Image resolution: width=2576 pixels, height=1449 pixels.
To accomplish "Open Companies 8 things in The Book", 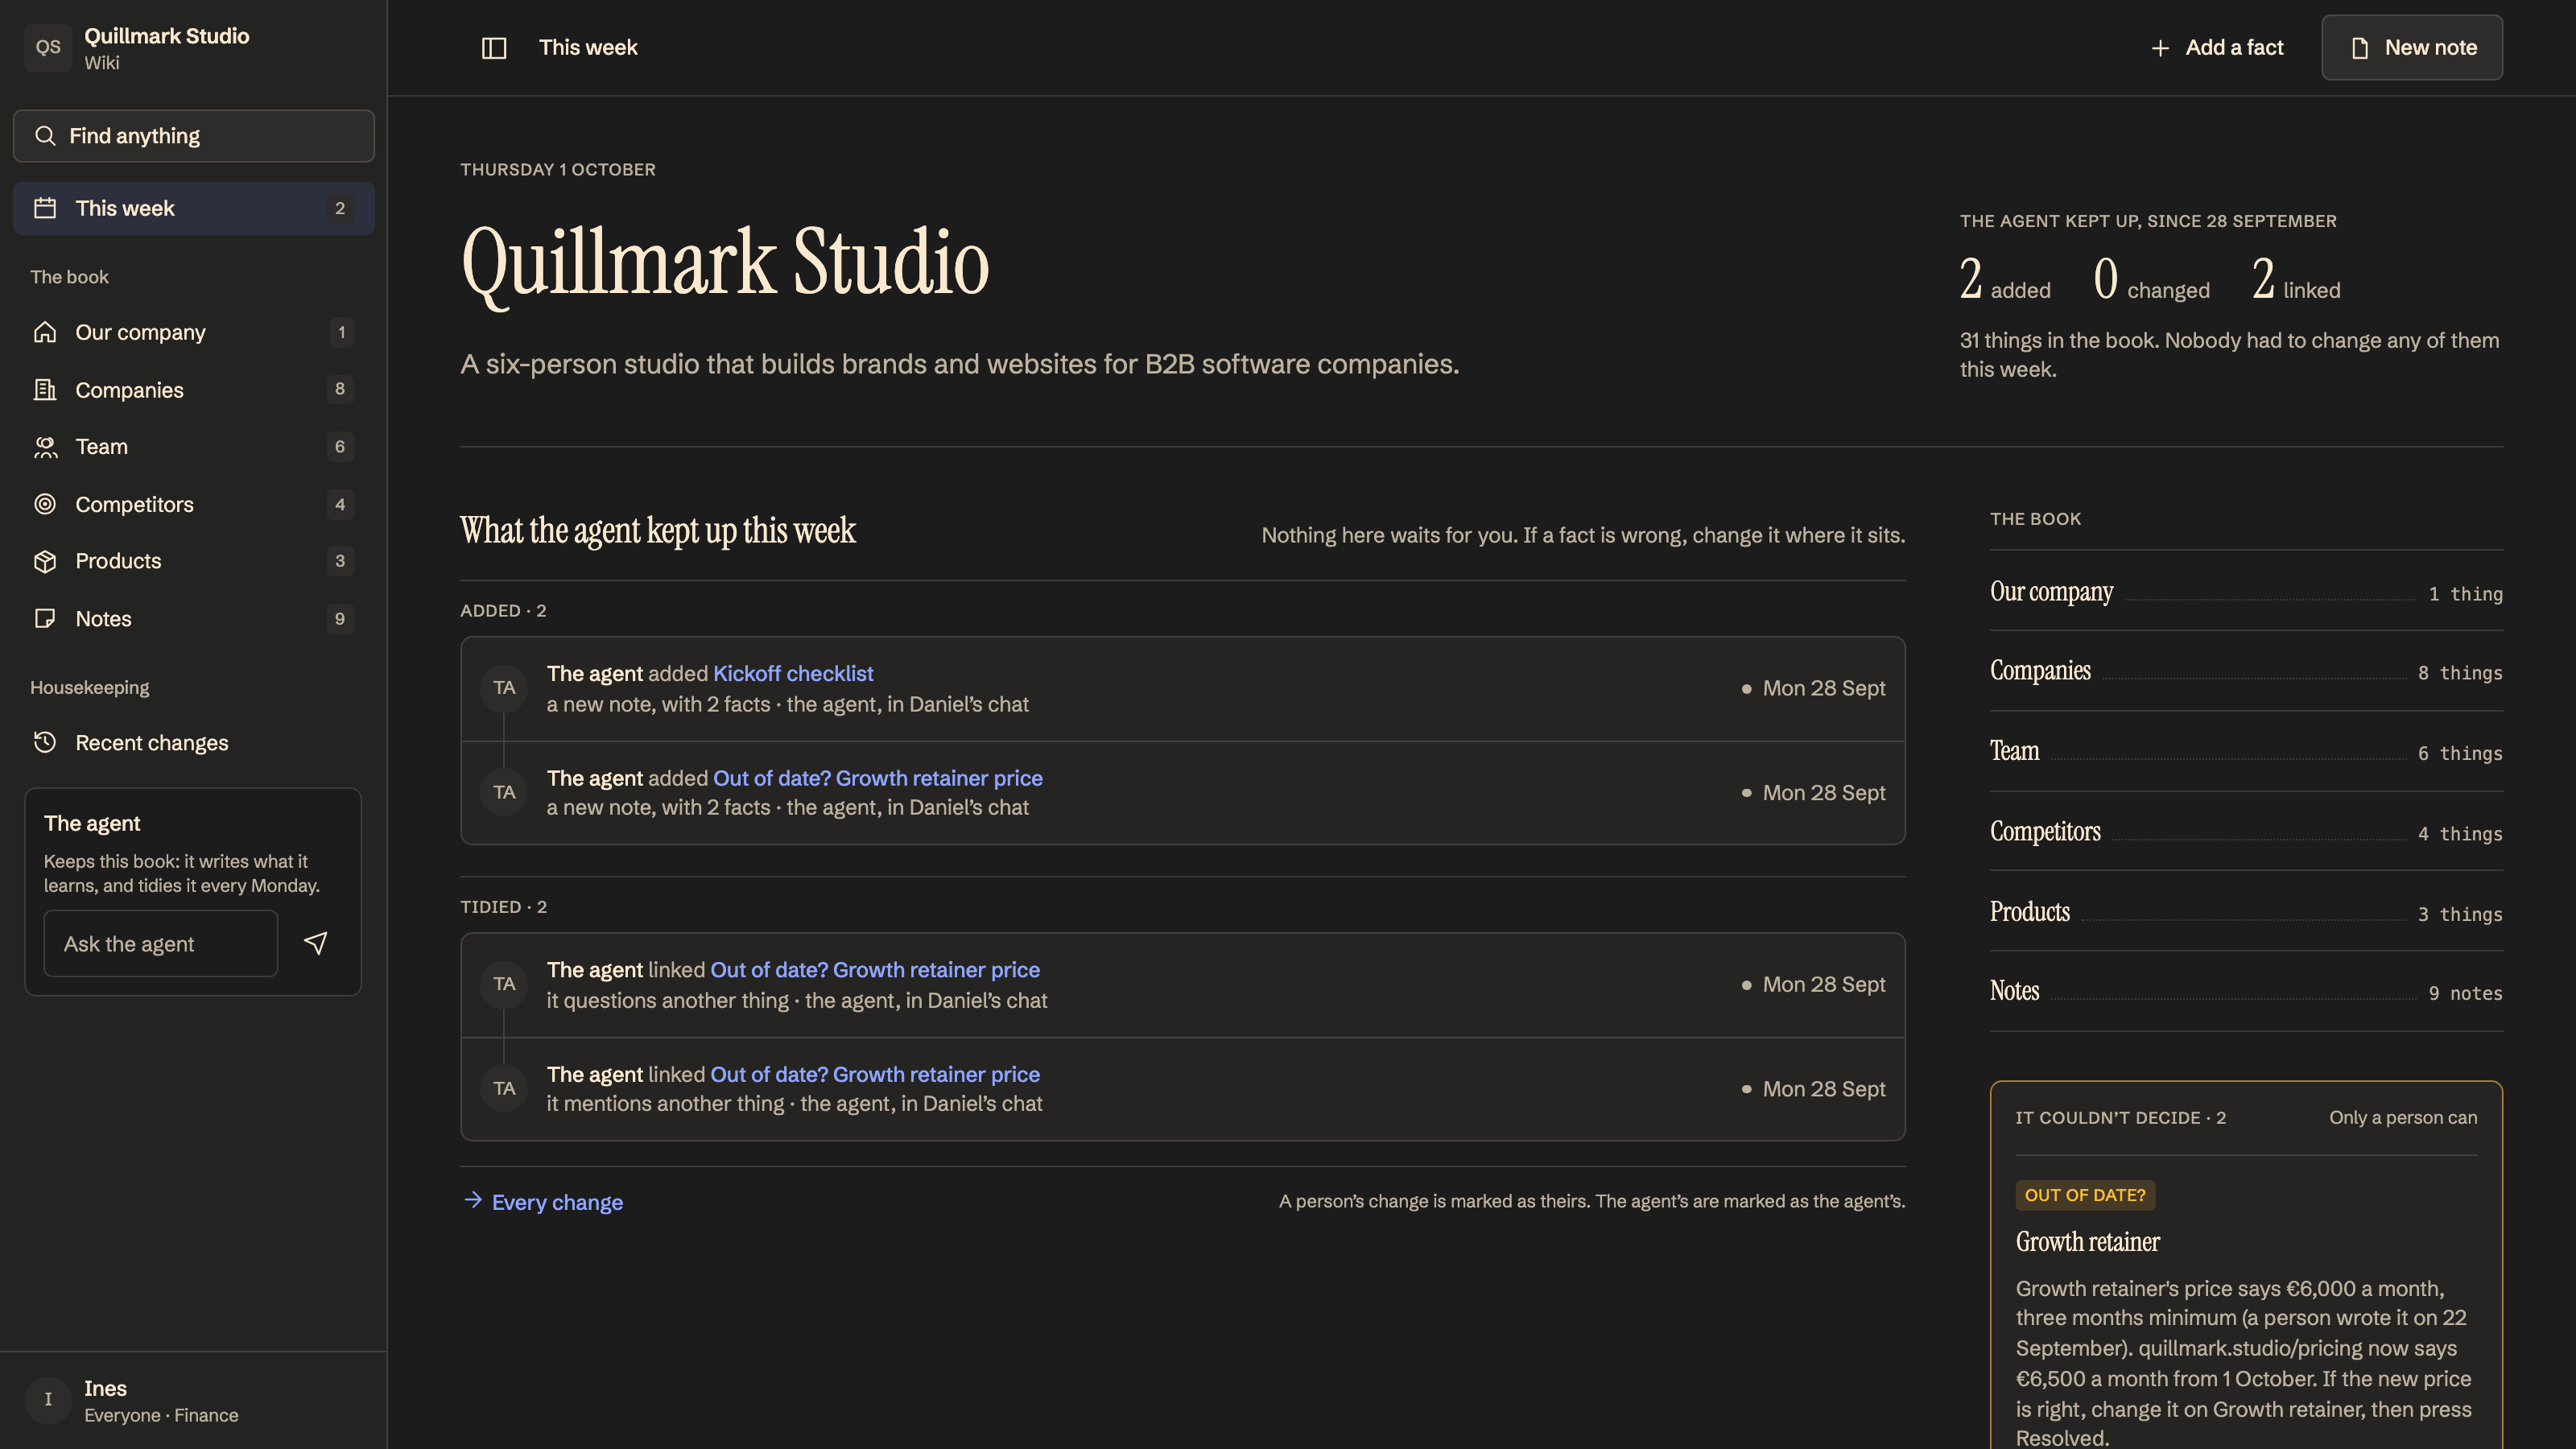I will 2246,671.
